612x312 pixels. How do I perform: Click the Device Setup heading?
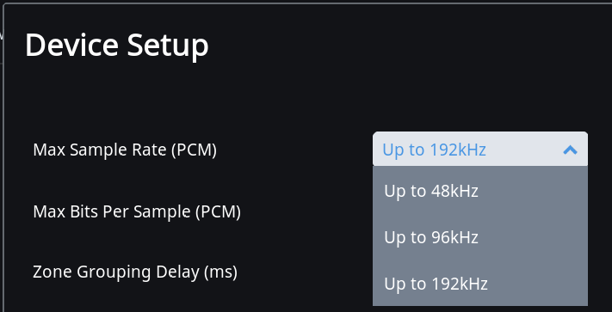tap(117, 46)
